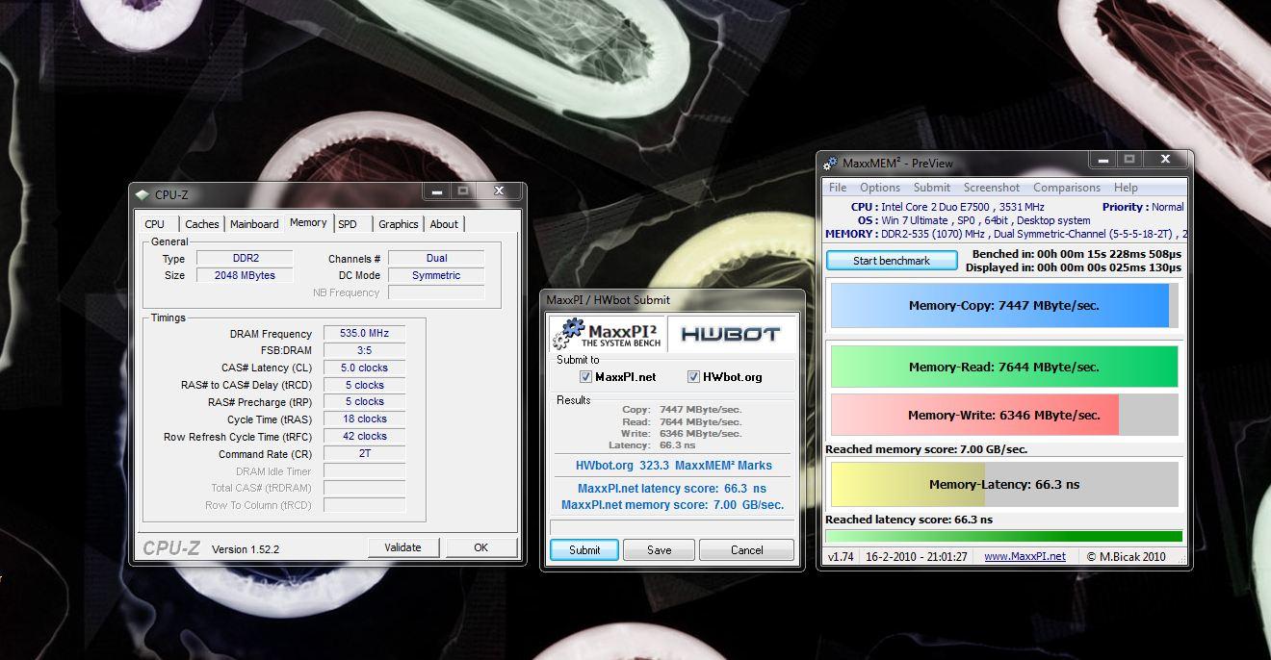
Task: Click the Validate button in CPU-Z
Action: pyautogui.click(x=403, y=547)
